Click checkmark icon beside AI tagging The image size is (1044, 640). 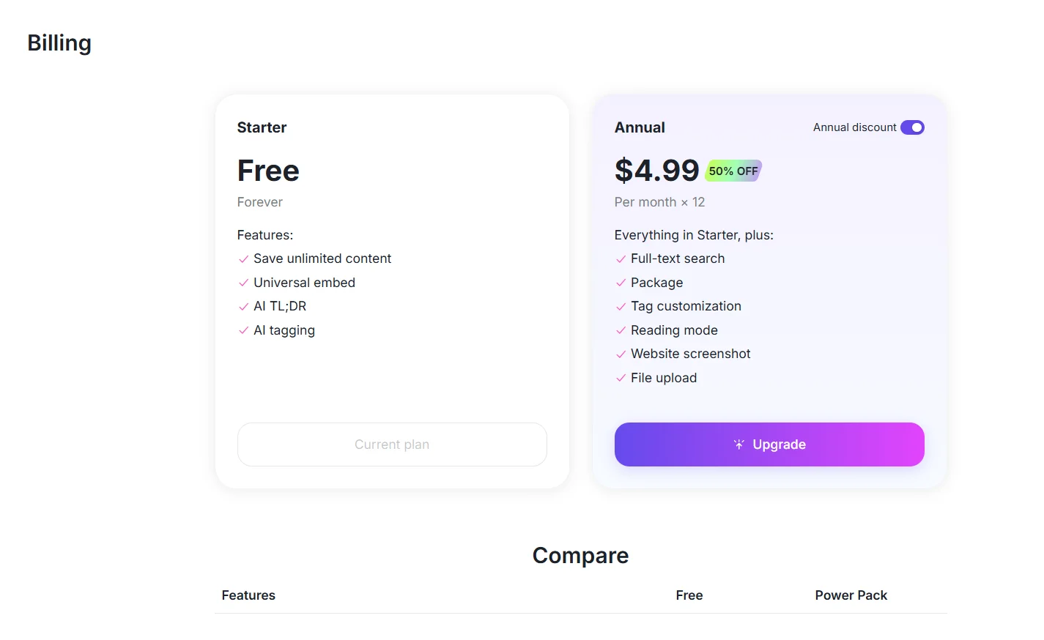pos(243,330)
